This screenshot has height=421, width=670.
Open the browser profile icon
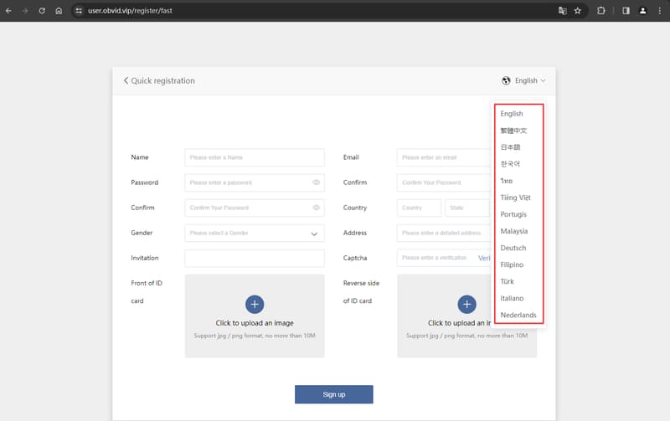pos(642,11)
